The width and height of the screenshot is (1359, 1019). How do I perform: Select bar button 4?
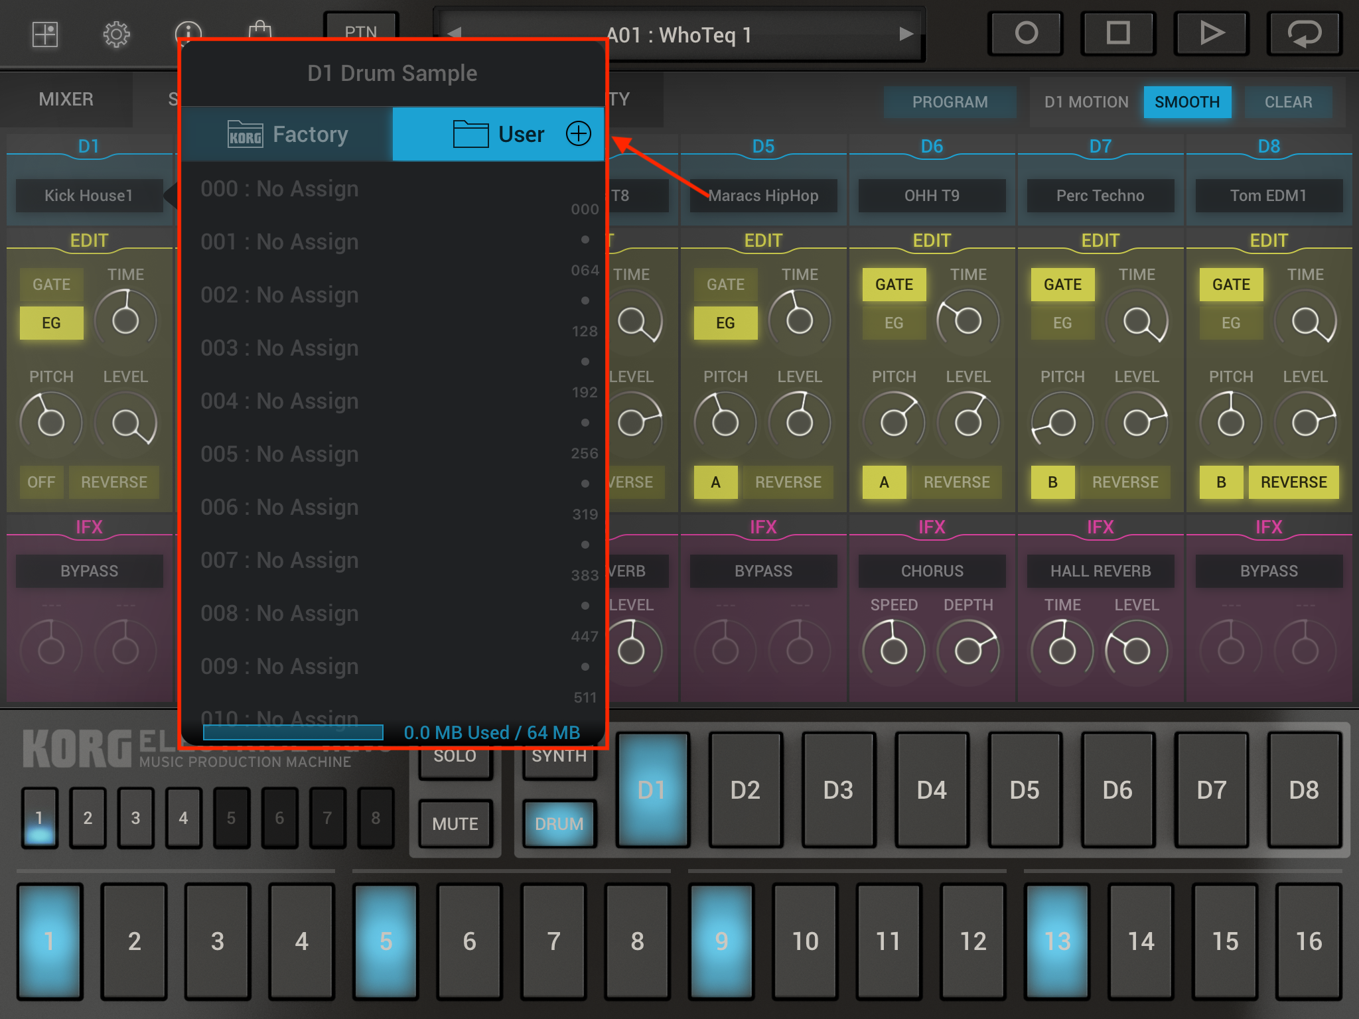pyautogui.click(x=183, y=818)
